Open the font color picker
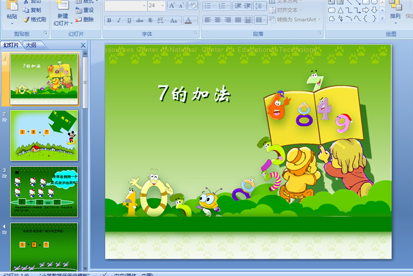The image size is (413, 276). pyautogui.click(x=195, y=20)
